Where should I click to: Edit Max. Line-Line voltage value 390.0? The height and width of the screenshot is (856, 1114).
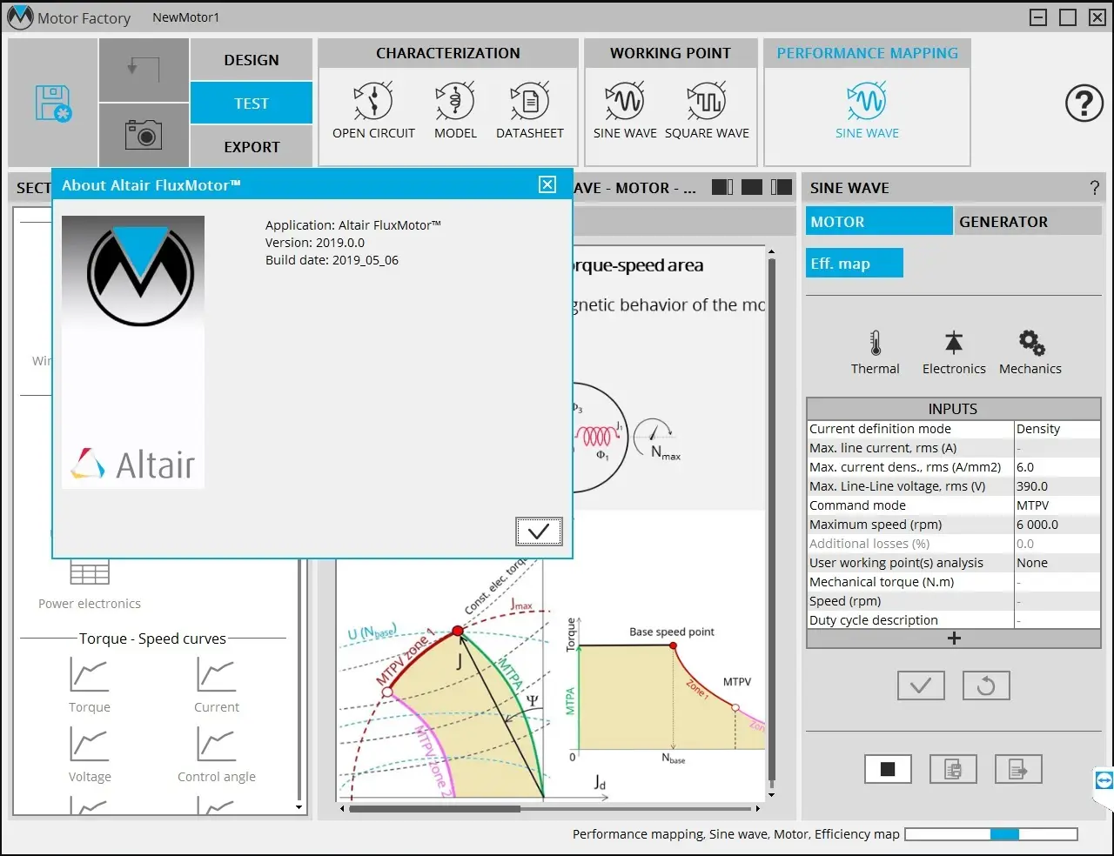1057,486
